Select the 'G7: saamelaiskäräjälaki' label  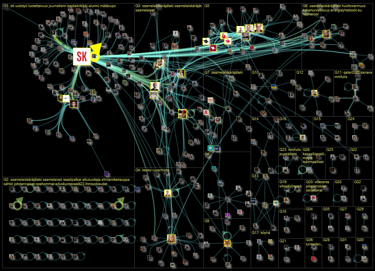[223, 72]
